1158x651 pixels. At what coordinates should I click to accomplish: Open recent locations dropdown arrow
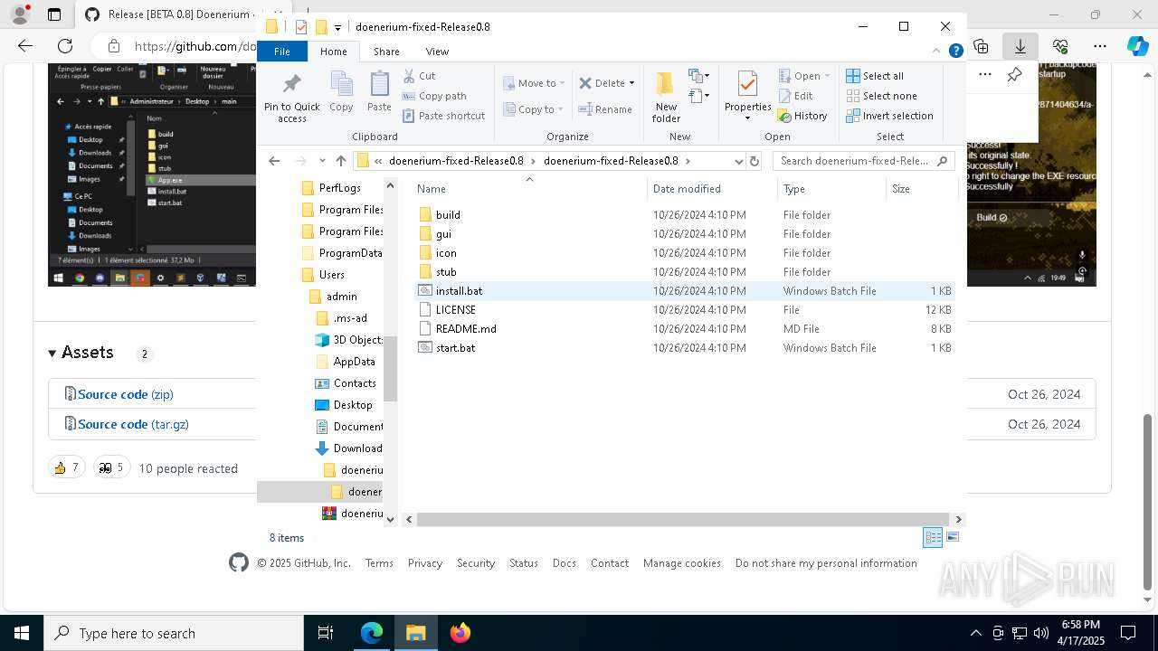pos(322,161)
